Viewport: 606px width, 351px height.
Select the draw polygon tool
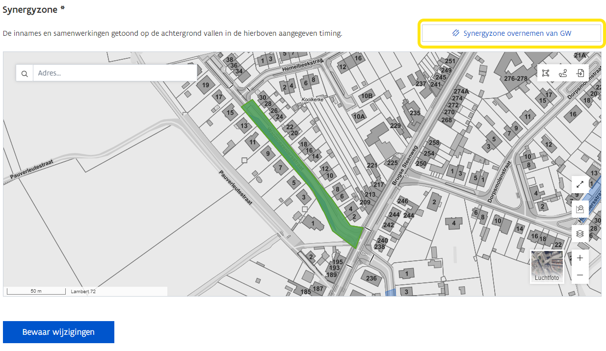coord(546,73)
